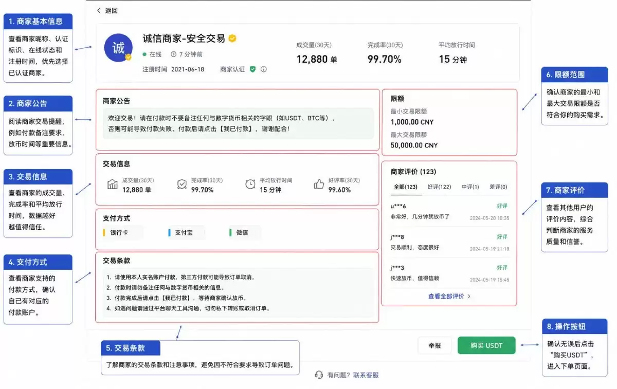Click the gold verified badge beside merchant name

232,39
